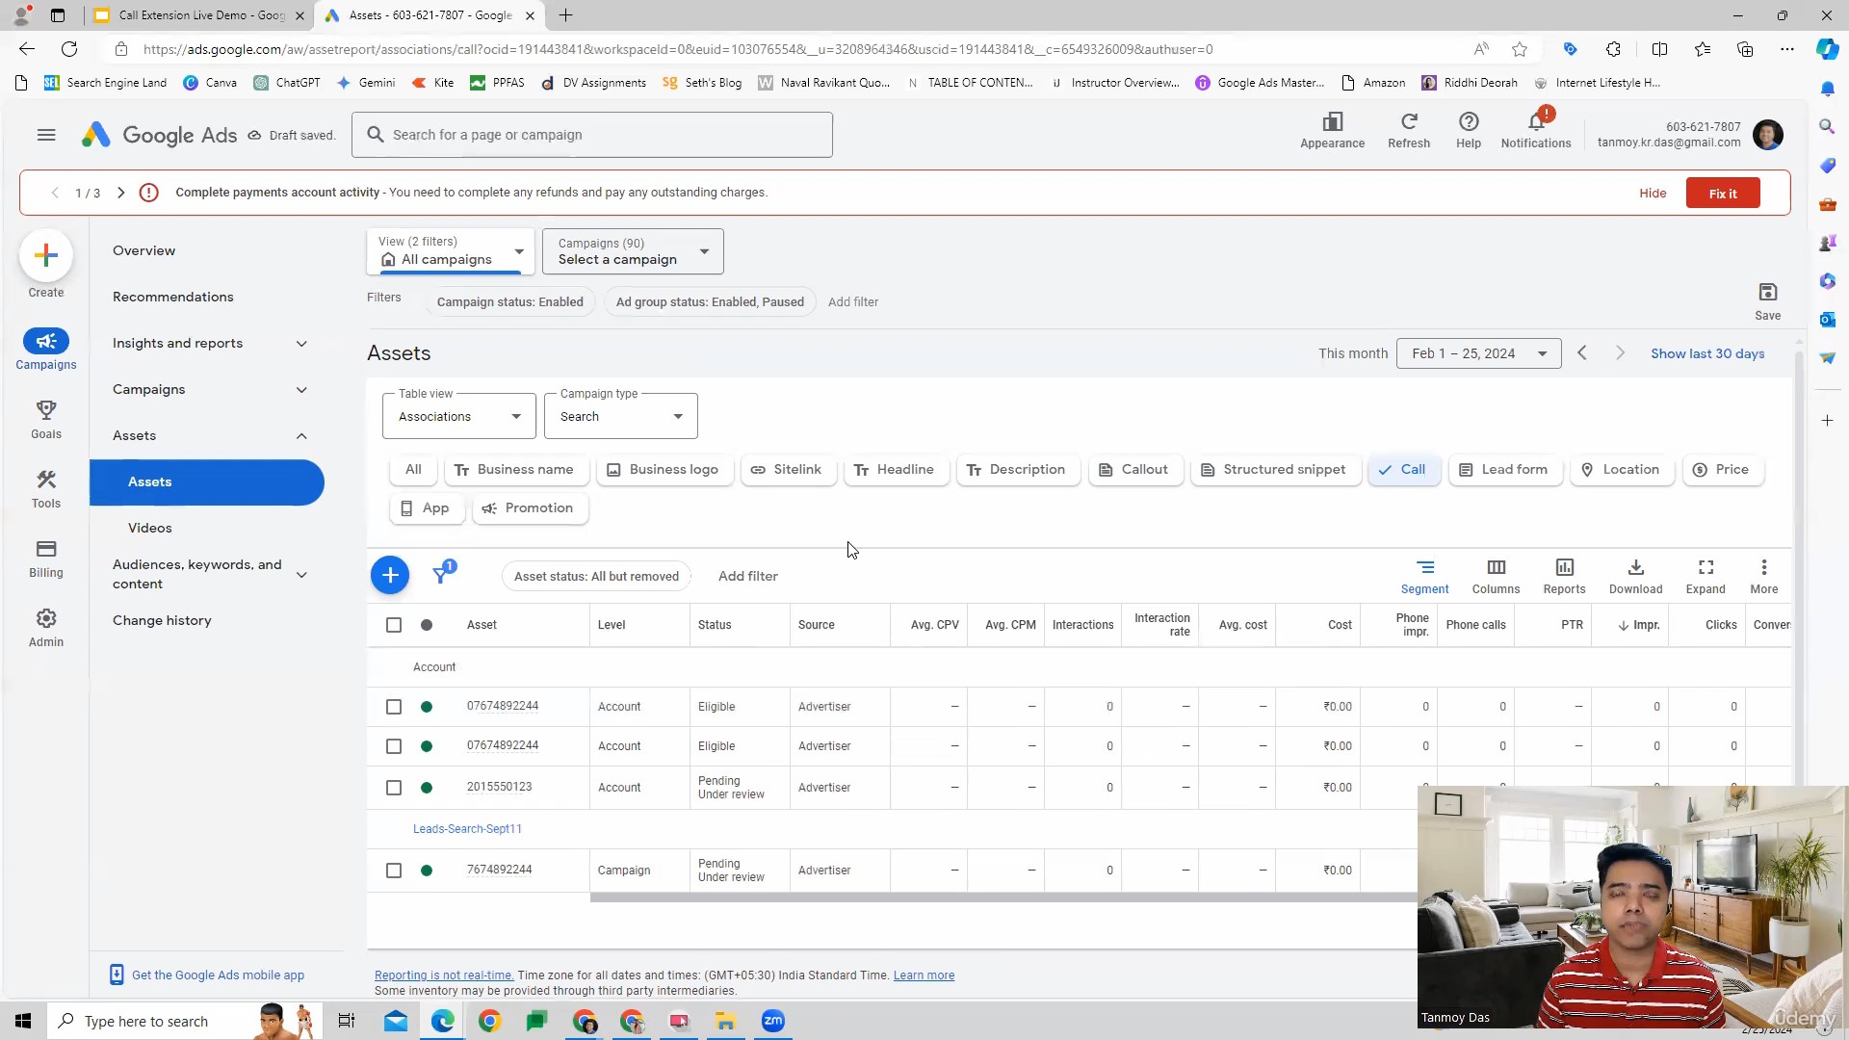
Task: Click the horizontal table scrollbar
Action: pos(1002,897)
